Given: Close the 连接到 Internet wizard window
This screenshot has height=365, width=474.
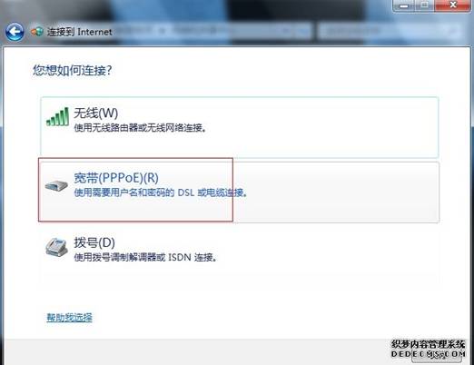Looking at the screenshot, I should pos(453,5).
